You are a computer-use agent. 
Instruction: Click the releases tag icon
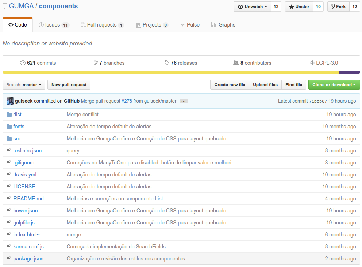pyautogui.click(x=167, y=63)
